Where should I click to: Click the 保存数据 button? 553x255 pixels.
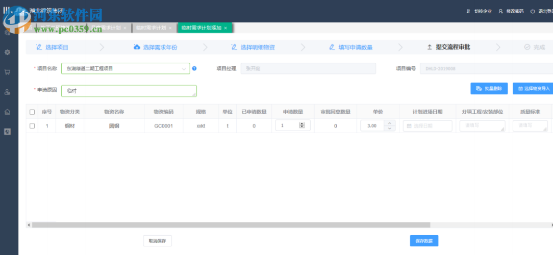pyautogui.click(x=424, y=241)
